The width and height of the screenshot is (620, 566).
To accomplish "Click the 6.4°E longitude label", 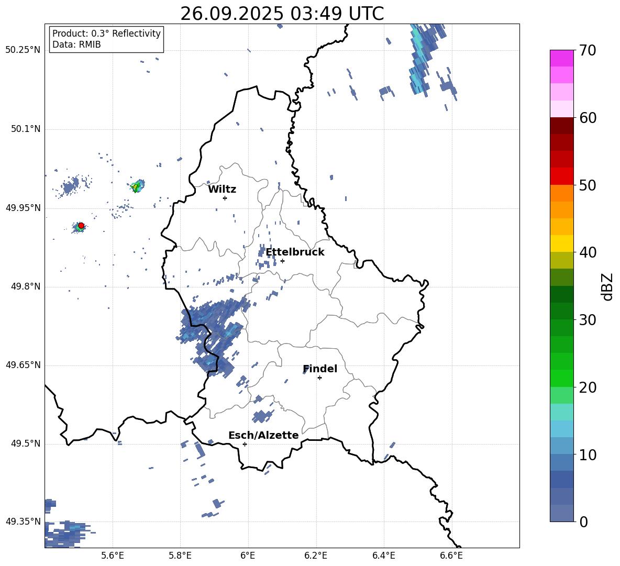I will pos(383,556).
